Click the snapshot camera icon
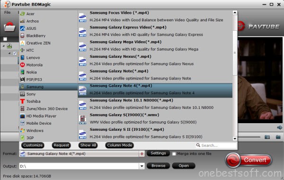This screenshot has width=284, height=180. 267,137
